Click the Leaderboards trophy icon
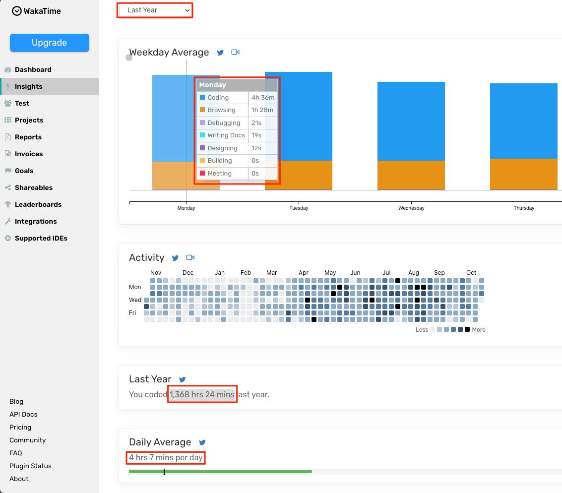The image size is (562, 493). click(x=8, y=204)
